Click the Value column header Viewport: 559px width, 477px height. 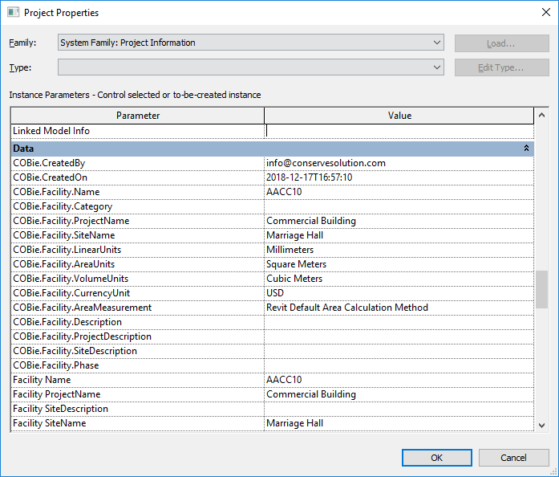click(x=399, y=116)
